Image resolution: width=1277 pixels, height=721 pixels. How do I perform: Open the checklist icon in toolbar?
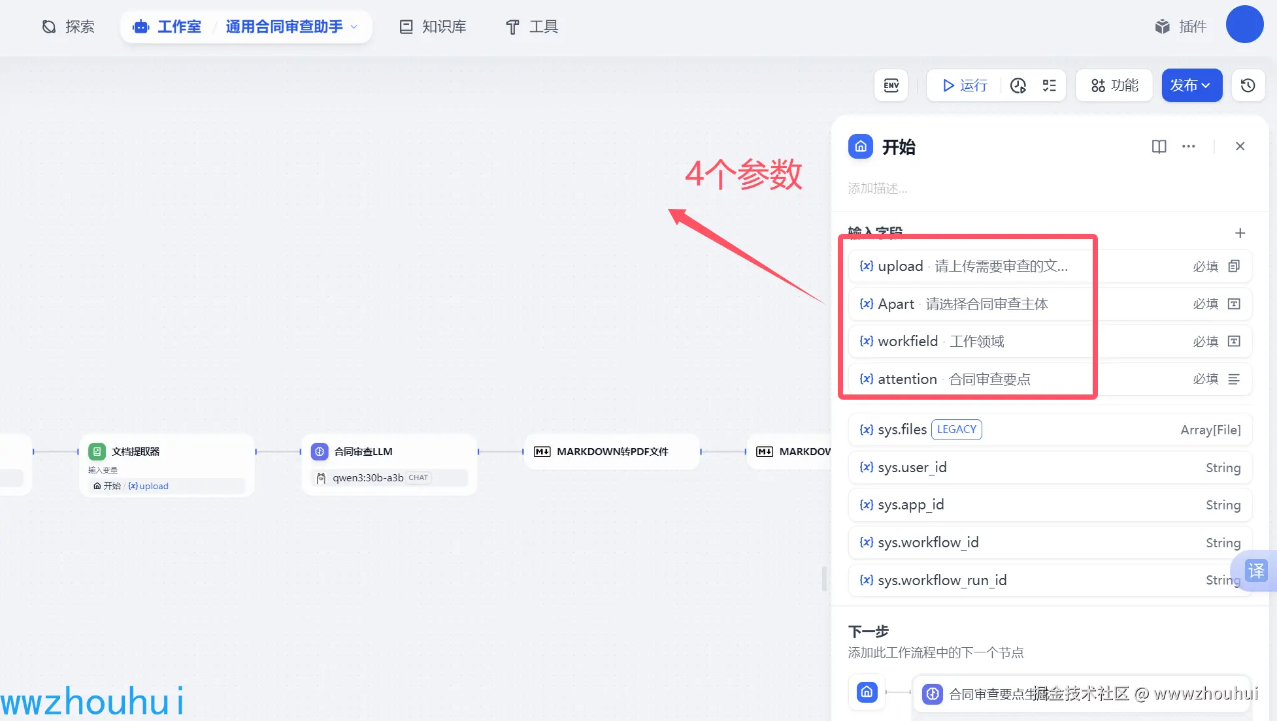(x=1050, y=86)
